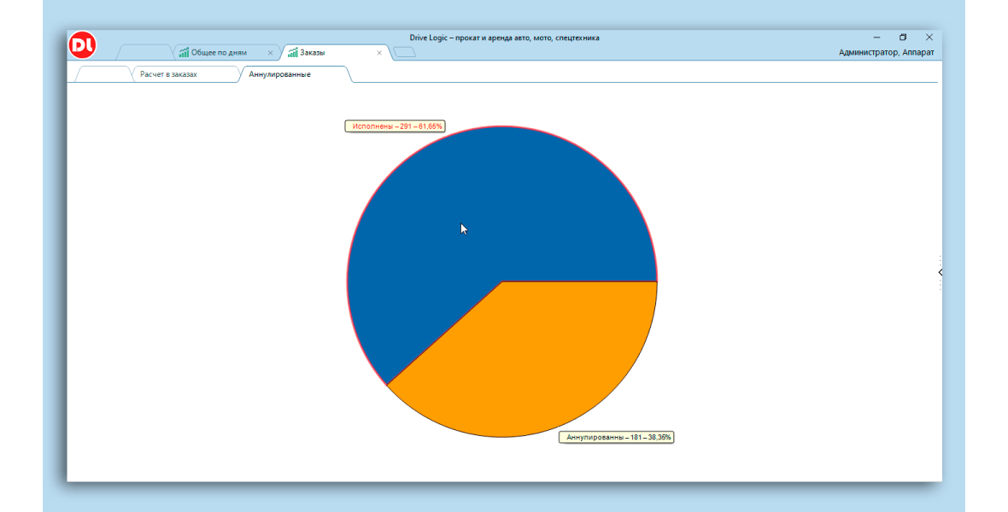Restore down the Drive Logic window
The image size is (1008, 512).
pyautogui.click(x=903, y=38)
